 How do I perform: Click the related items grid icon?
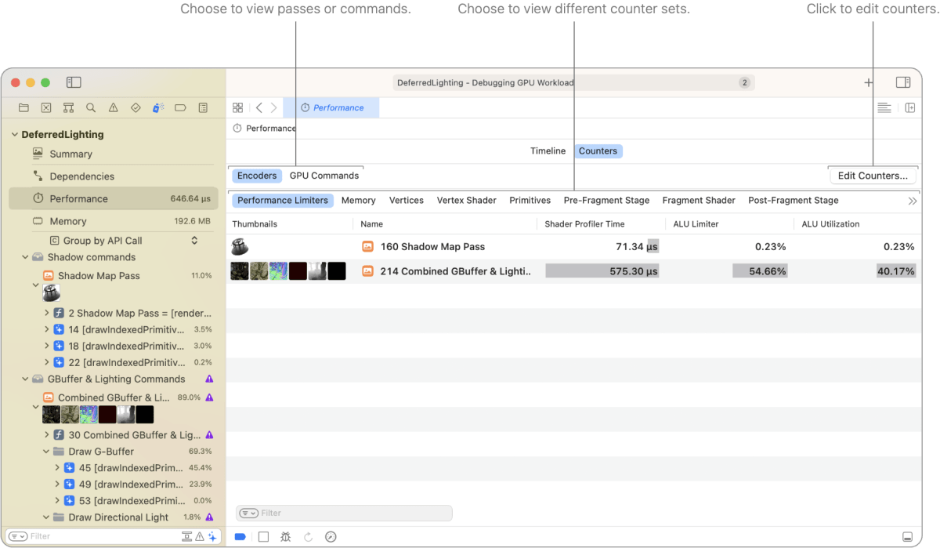point(238,108)
